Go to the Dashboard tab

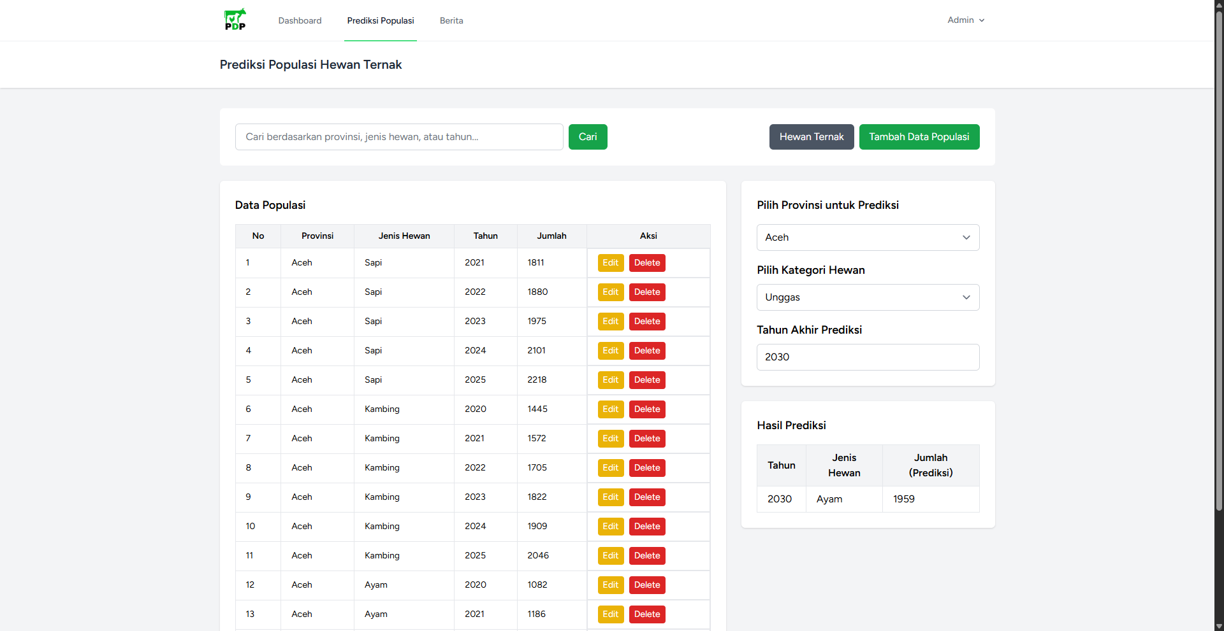(x=300, y=20)
